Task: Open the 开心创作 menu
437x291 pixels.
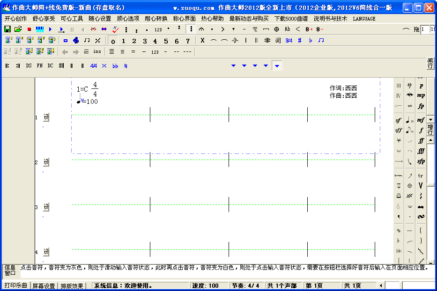Action: tap(16, 19)
